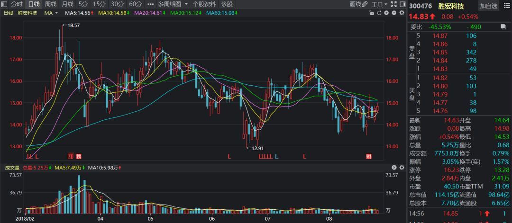
Task: Click the MA5:14.56 legend
Action: pos(79,13)
